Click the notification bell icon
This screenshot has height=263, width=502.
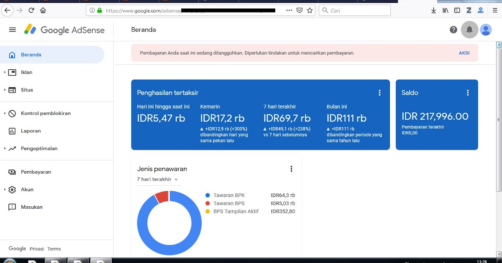pyautogui.click(x=469, y=29)
